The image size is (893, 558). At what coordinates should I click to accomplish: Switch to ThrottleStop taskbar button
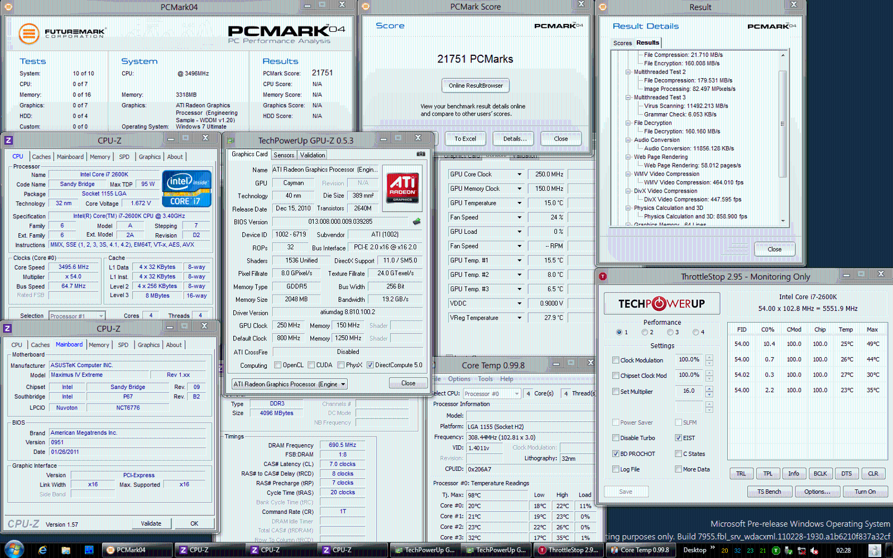coord(569,550)
